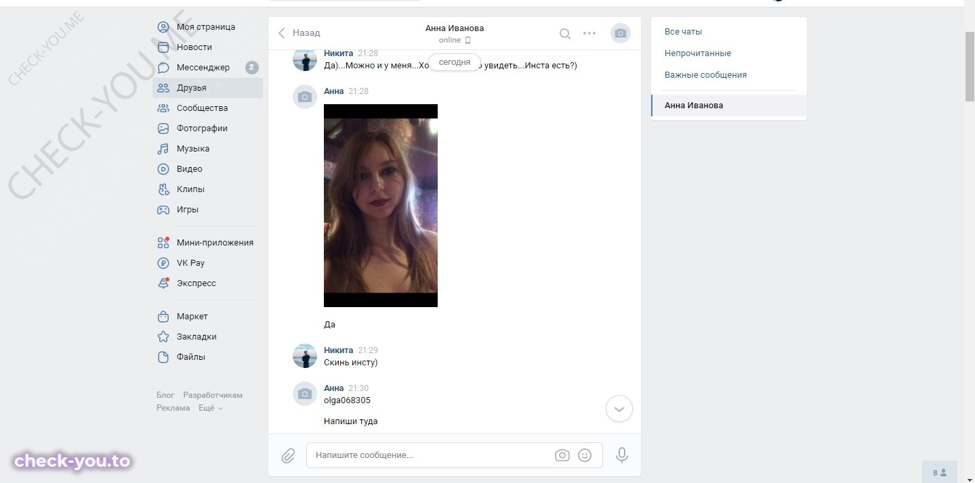
Task: Click the message Скинь инсту)
Action: 351,363
